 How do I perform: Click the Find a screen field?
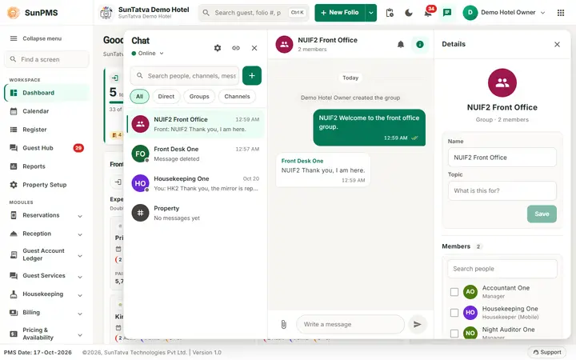point(46,59)
